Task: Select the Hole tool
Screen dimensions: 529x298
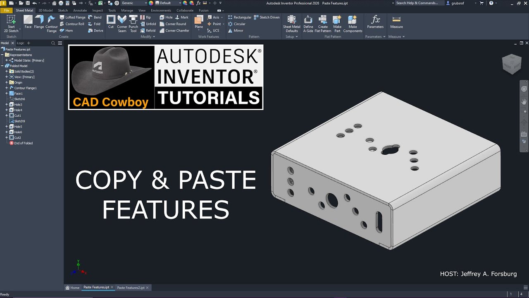Action: pyautogui.click(x=166, y=17)
